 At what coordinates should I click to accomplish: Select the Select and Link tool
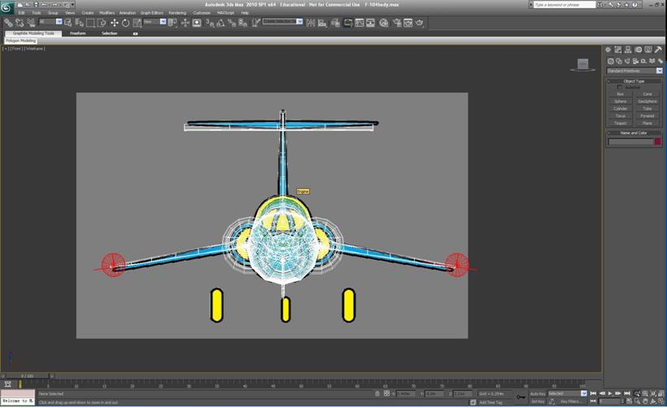point(8,23)
